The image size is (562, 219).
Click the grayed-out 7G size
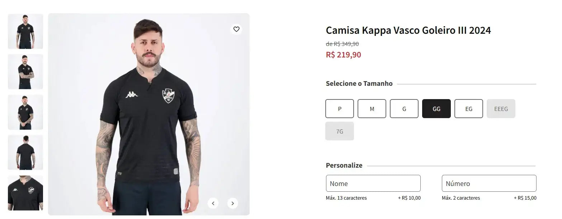339,131
